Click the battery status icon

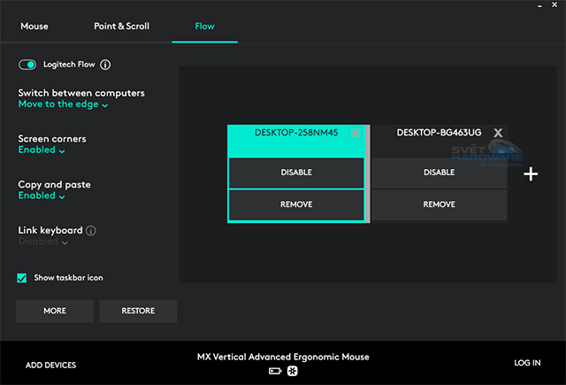tap(274, 371)
